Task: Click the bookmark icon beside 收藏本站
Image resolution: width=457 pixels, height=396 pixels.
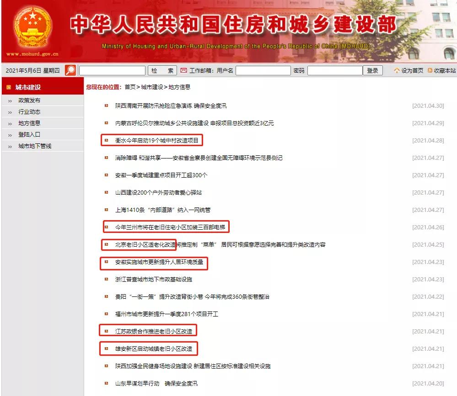Action: [x=430, y=70]
